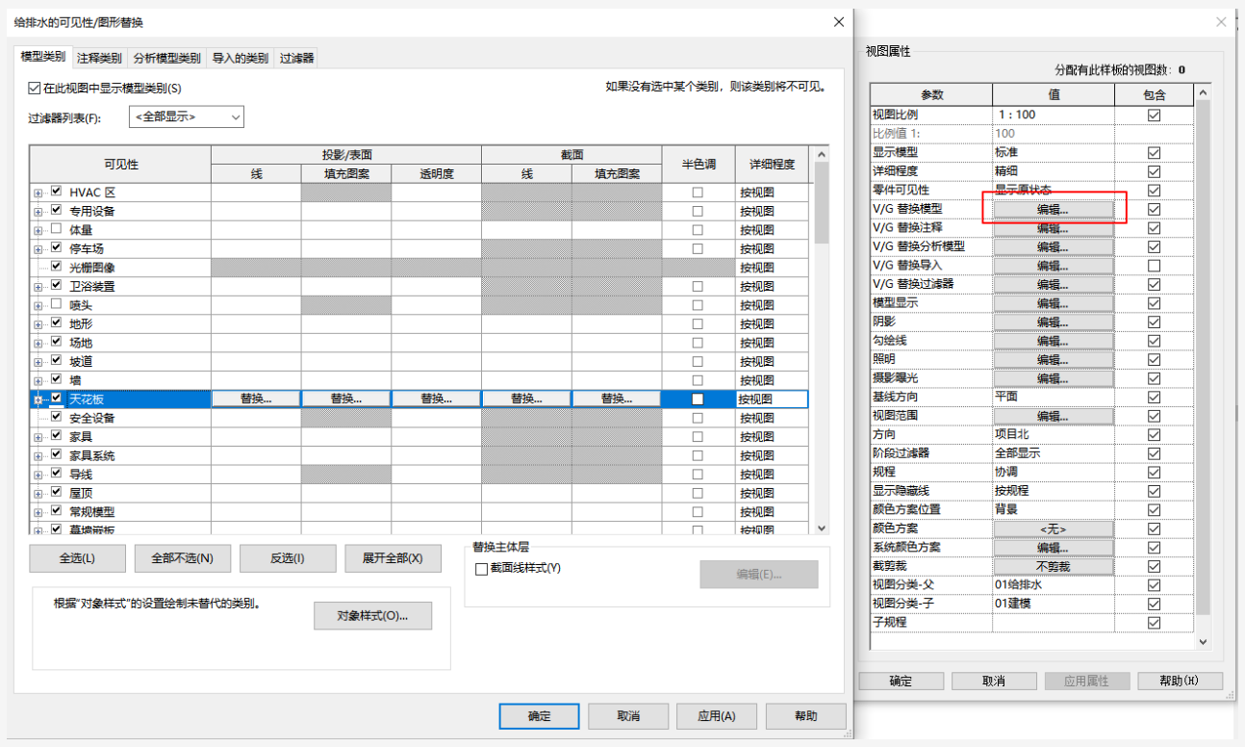Toggle the 半色调 checkbox for 天花板 row
Image resolution: width=1245 pixels, height=747 pixels.
coord(698,399)
